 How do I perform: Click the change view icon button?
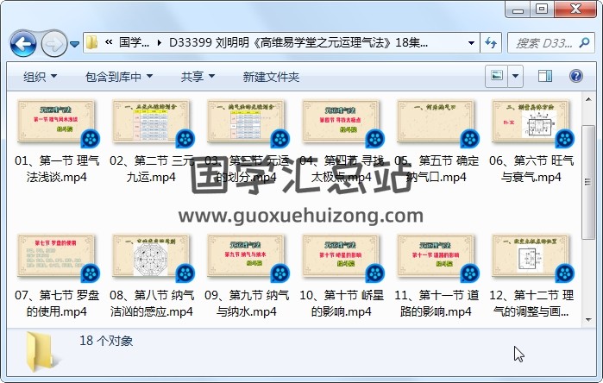[497, 76]
